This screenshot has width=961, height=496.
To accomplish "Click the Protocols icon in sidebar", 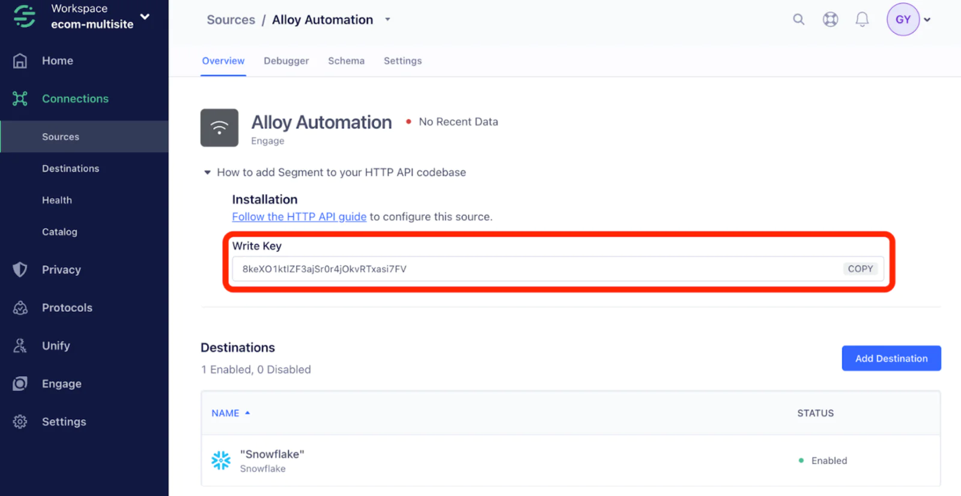I will [20, 307].
